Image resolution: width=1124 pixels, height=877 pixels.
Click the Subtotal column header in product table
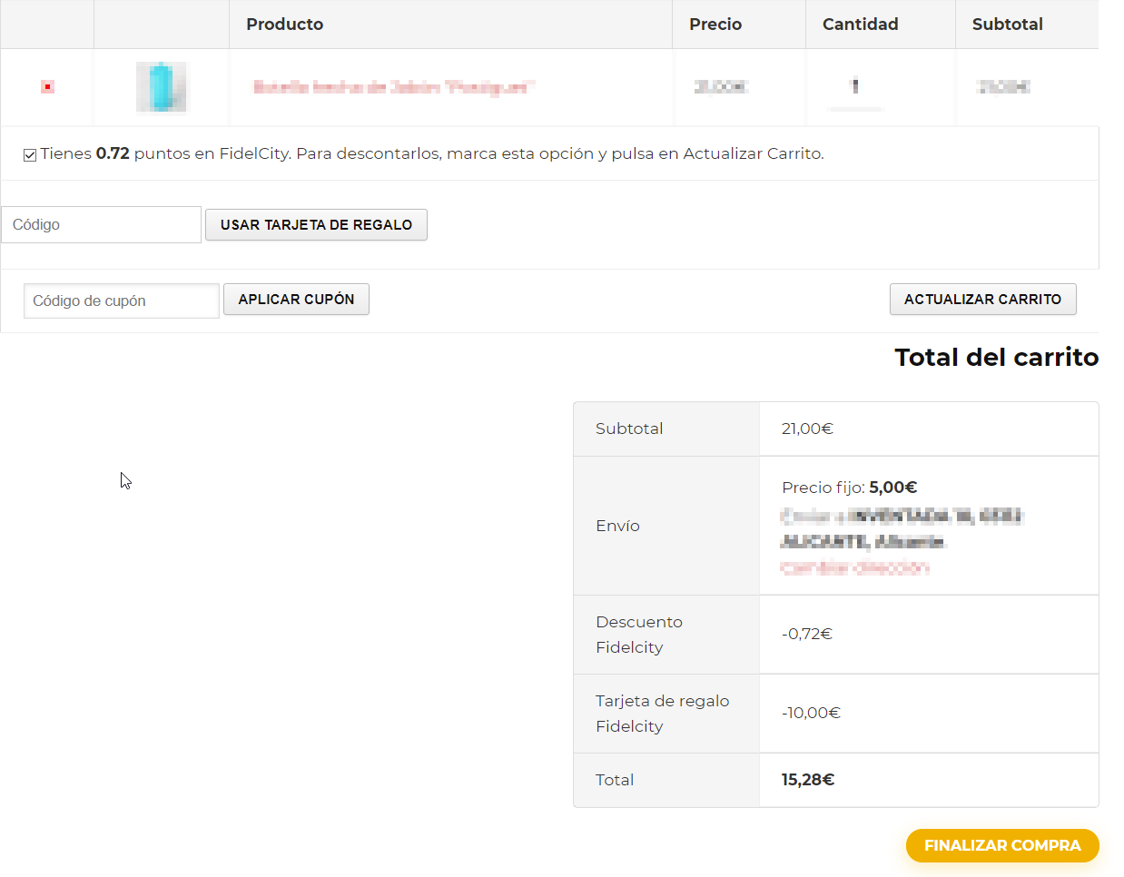(1007, 25)
